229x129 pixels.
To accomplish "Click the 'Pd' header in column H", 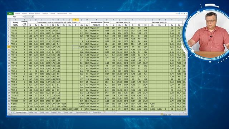I will [58, 25].
